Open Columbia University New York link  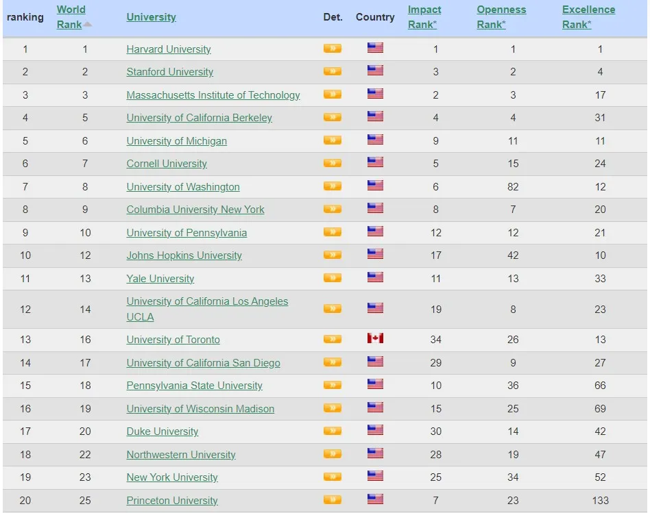tap(195, 210)
